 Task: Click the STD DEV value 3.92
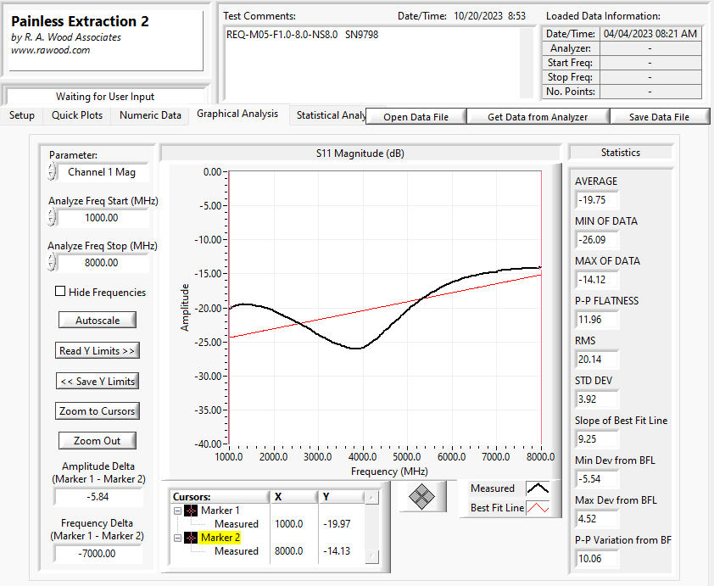point(596,399)
